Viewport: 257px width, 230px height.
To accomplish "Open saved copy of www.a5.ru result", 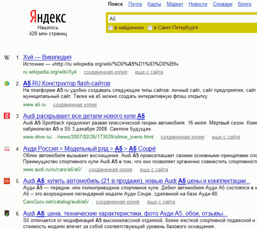I will pos(75,105).
